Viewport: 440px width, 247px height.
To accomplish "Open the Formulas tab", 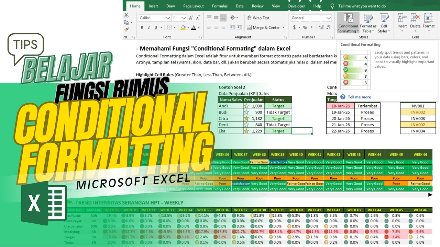I will click(220, 6).
